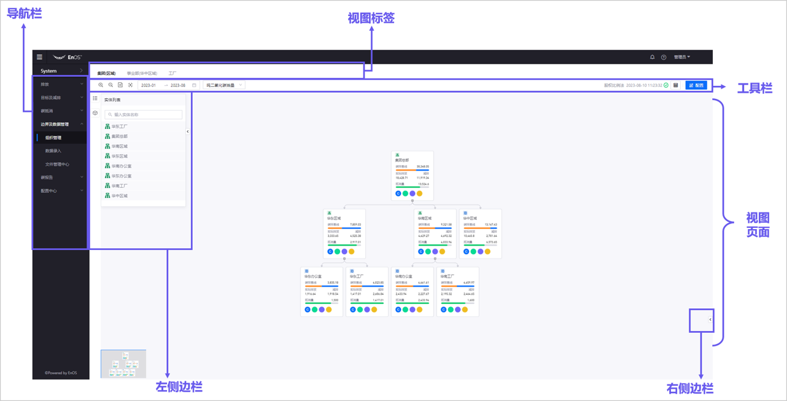Expand the 配置中心 navigation group
This screenshot has width=787, height=401.
click(x=61, y=191)
